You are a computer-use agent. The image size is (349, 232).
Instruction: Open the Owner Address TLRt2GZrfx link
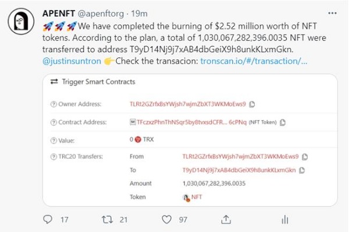tap(188, 104)
